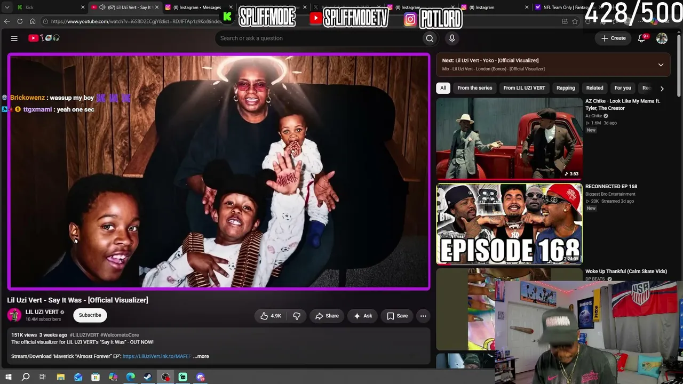Open AZ Chike Look Like My Mama thumbnail
683x384 pixels.
point(510,139)
